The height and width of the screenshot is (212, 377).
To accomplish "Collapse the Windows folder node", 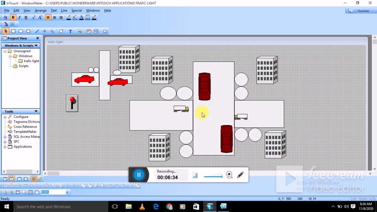I will [10, 56].
